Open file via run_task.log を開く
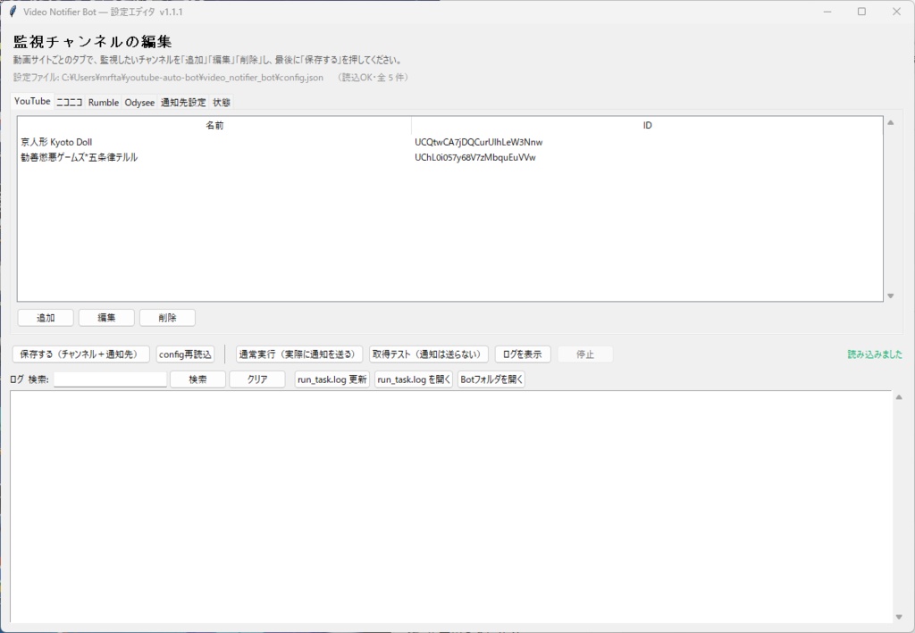Screen dimensions: 915x633 click(x=414, y=379)
